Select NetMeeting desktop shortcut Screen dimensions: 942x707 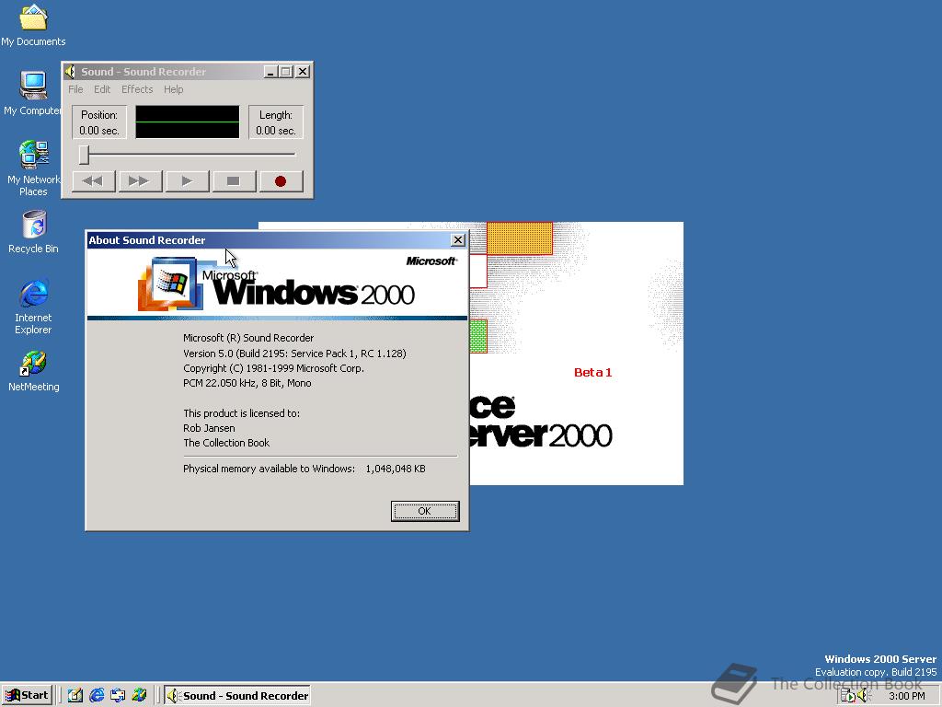click(x=34, y=372)
